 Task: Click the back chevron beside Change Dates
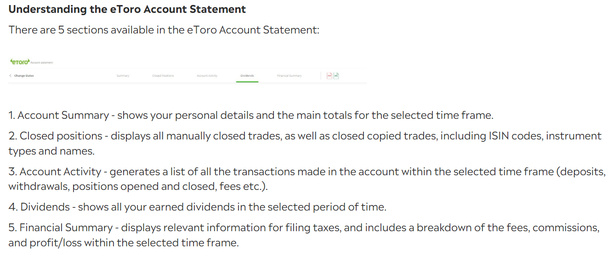coord(10,76)
